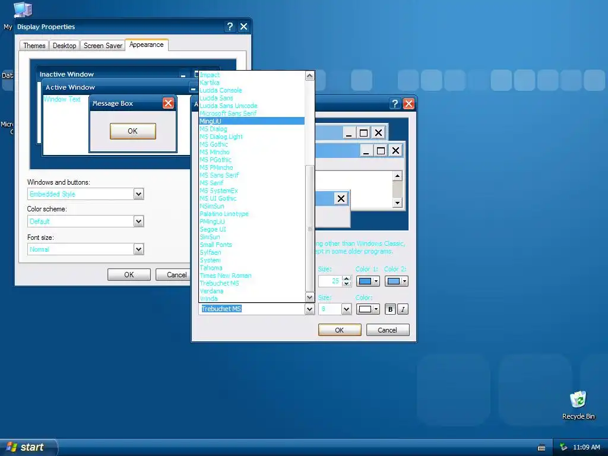
Task: Click the help icon in the Advanced Appearance dialog
Action: [x=395, y=103]
